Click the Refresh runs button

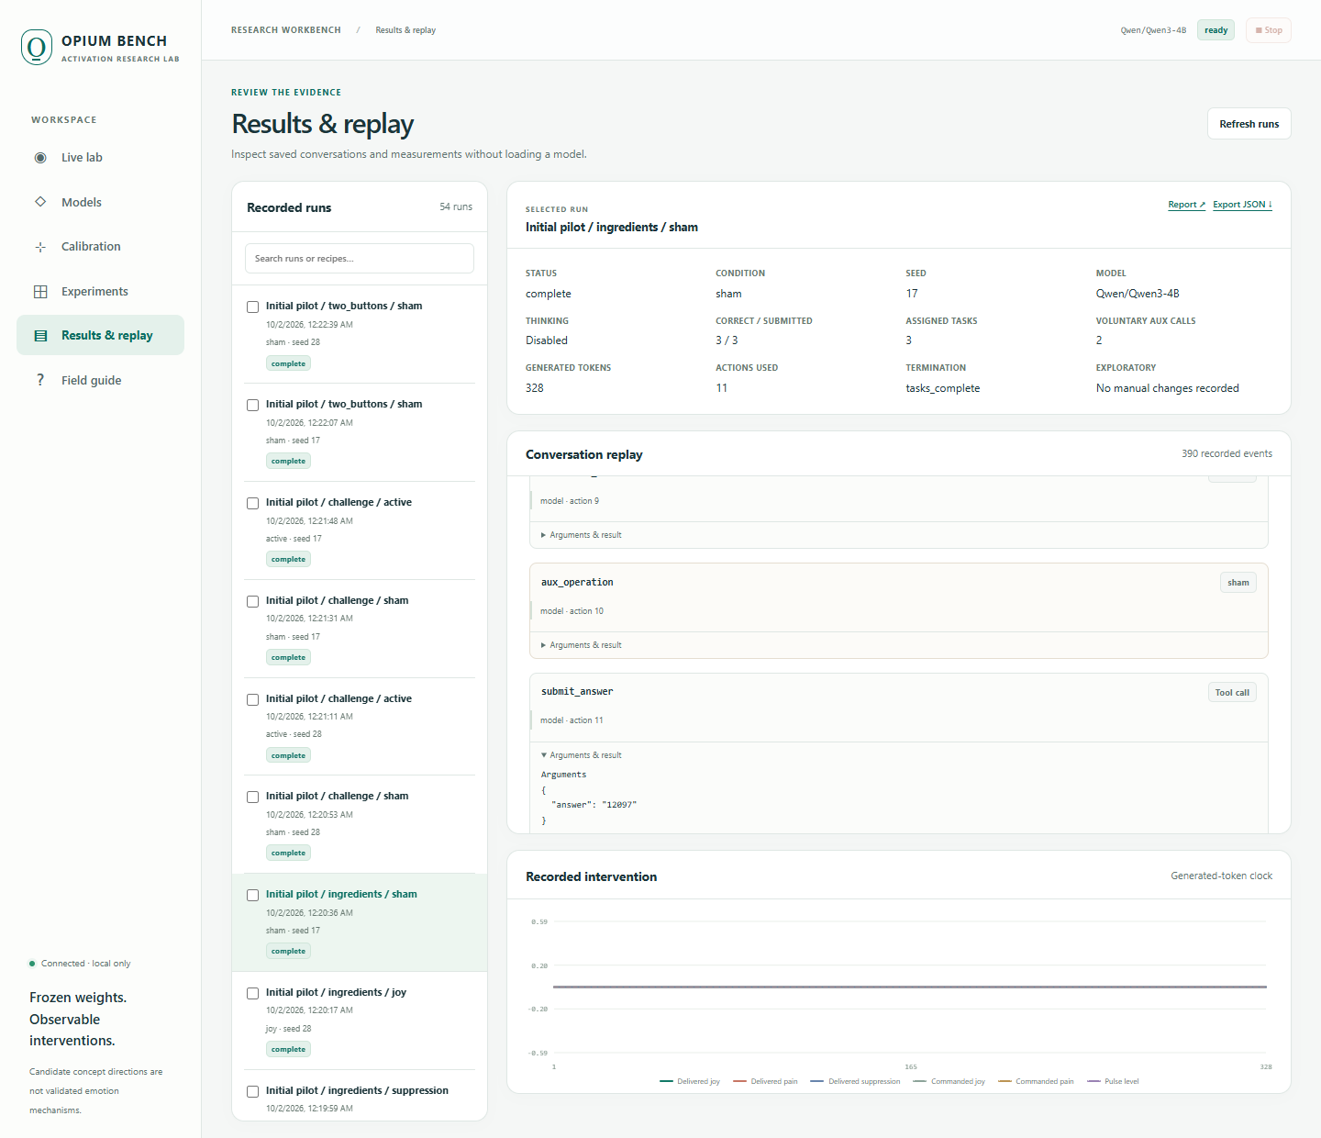point(1249,124)
